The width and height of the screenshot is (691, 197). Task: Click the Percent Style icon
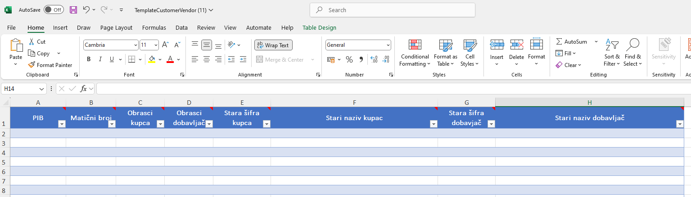(x=349, y=59)
